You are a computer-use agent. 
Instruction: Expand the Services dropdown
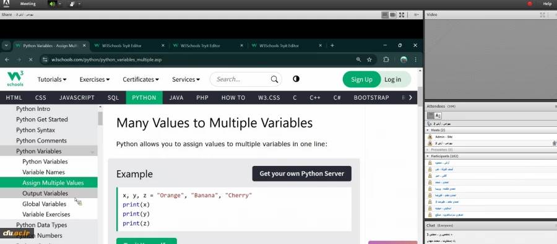[x=186, y=79]
